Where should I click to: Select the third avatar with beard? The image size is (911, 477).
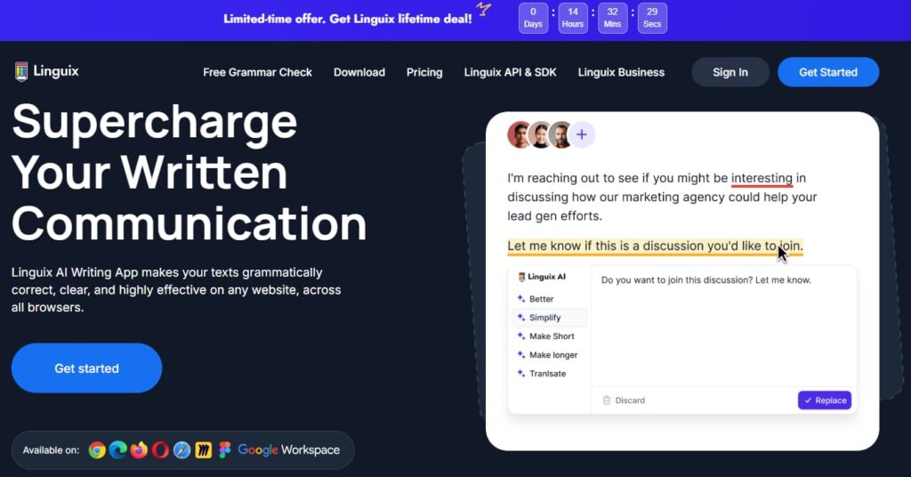pyautogui.click(x=560, y=134)
